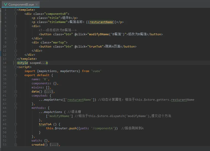Select the ComponentB.vue editor tab

tap(21, 5)
